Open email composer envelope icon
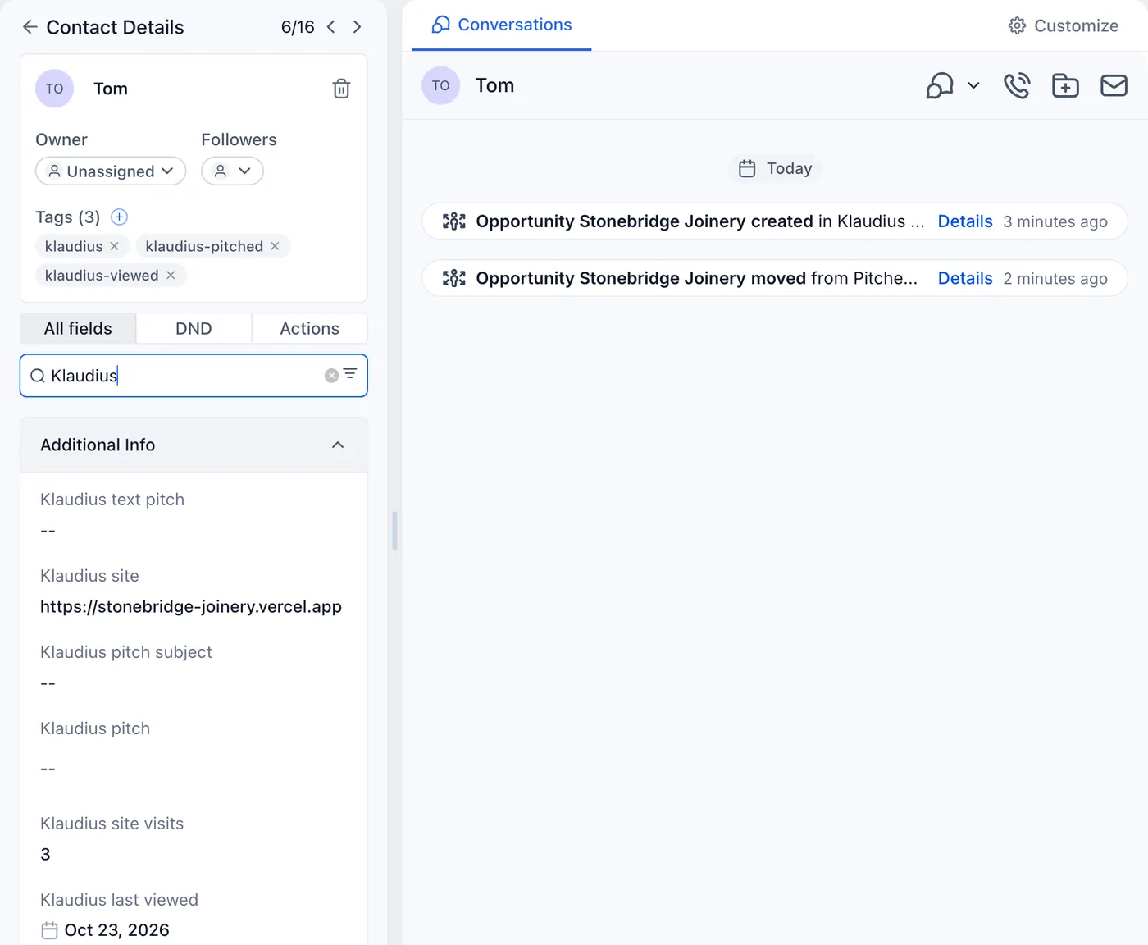Screen dimensions: 1148x945 pos(1114,85)
